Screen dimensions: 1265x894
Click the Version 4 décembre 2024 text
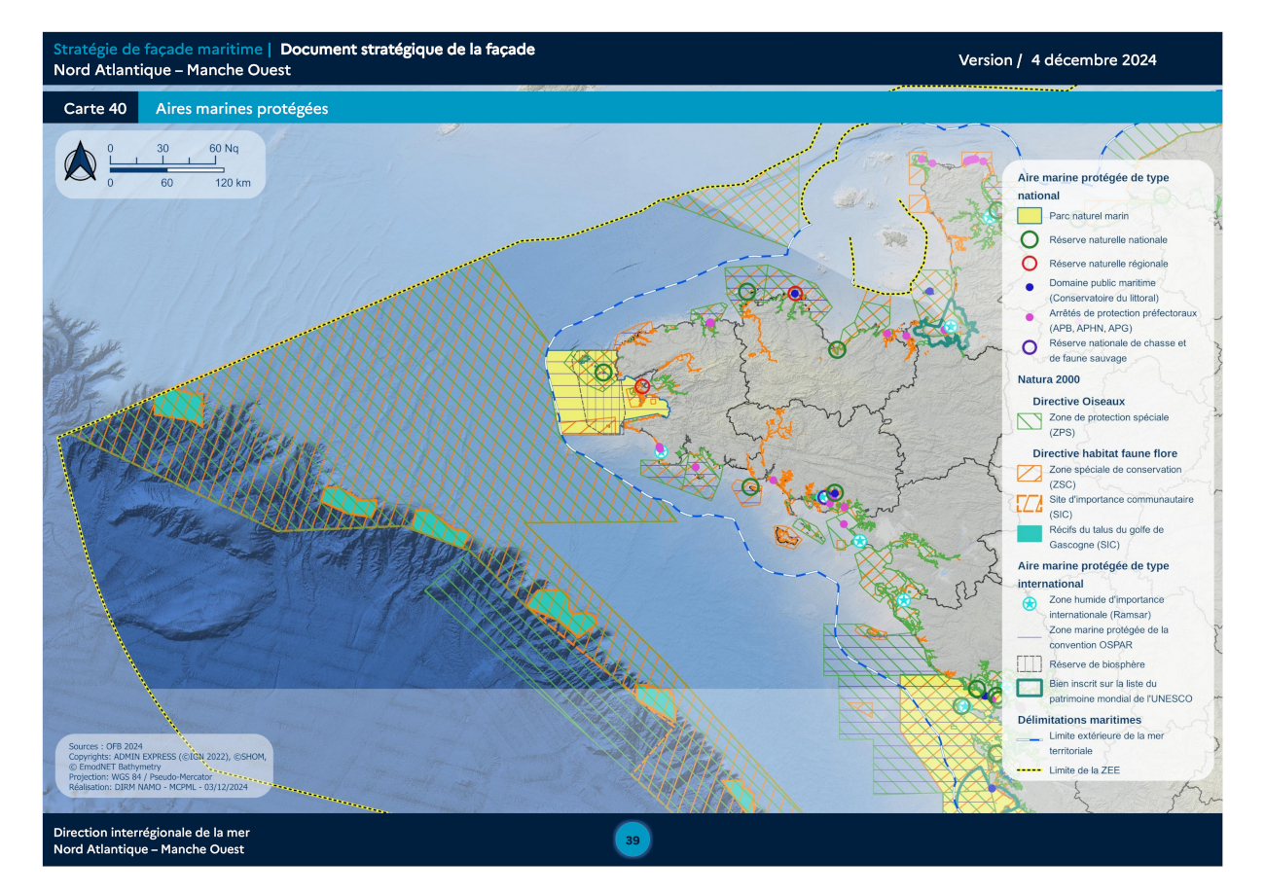[x=1057, y=60]
